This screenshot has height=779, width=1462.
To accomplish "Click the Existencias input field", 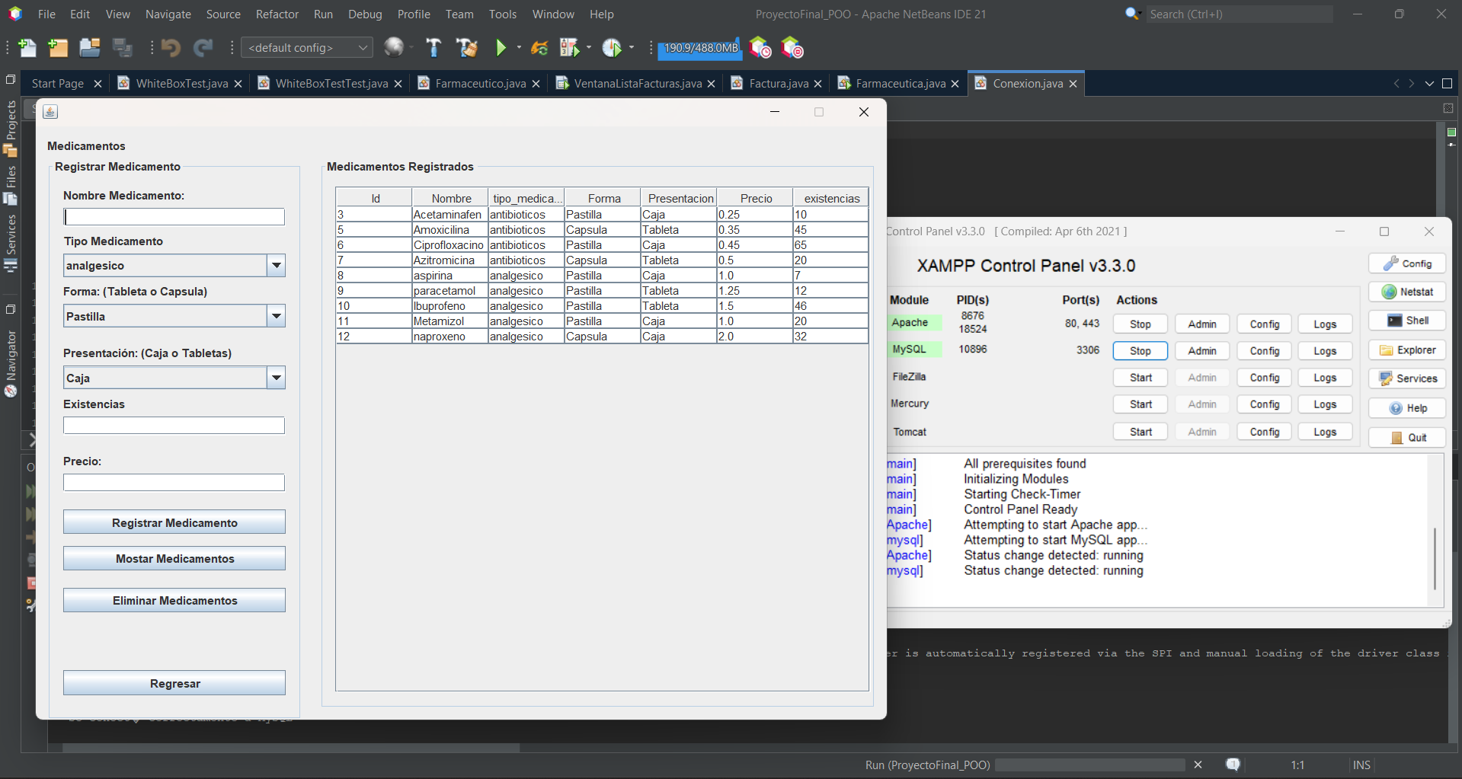I will pyautogui.click(x=174, y=425).
